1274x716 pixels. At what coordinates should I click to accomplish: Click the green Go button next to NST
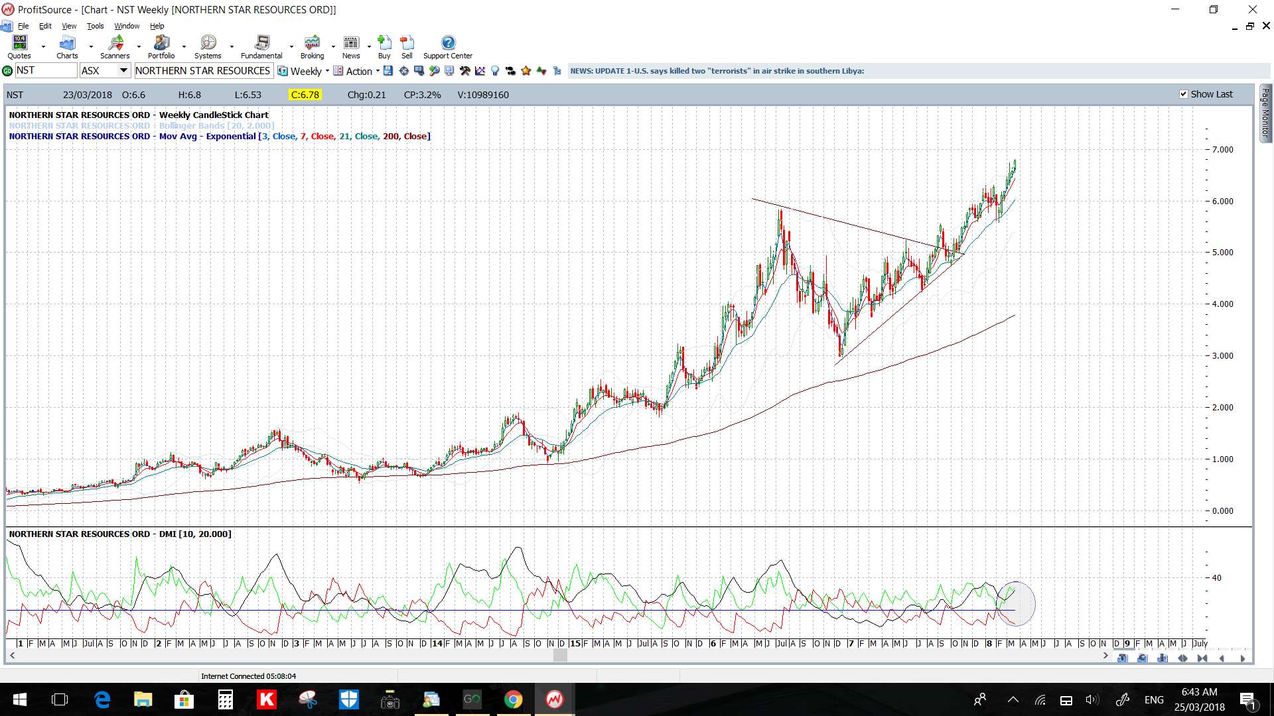7,71
